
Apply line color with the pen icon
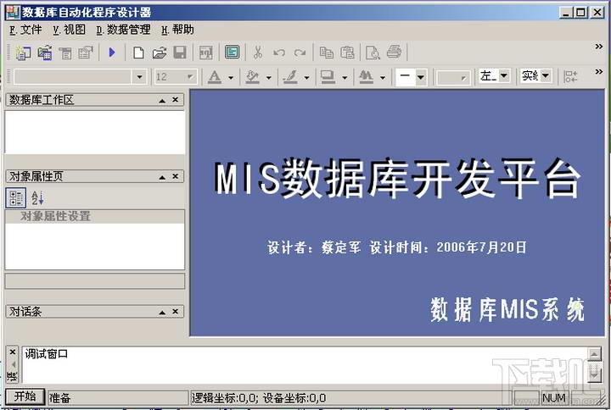(x=290, y=77)
